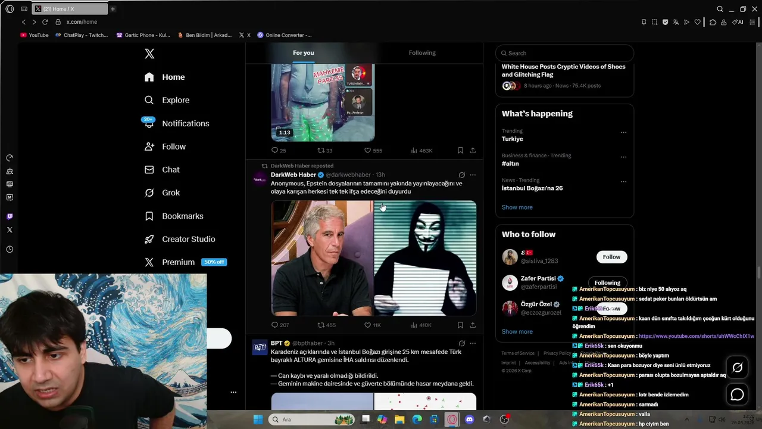
Task: Click Grok icon on BPT post
Action: tap(461, 343)
